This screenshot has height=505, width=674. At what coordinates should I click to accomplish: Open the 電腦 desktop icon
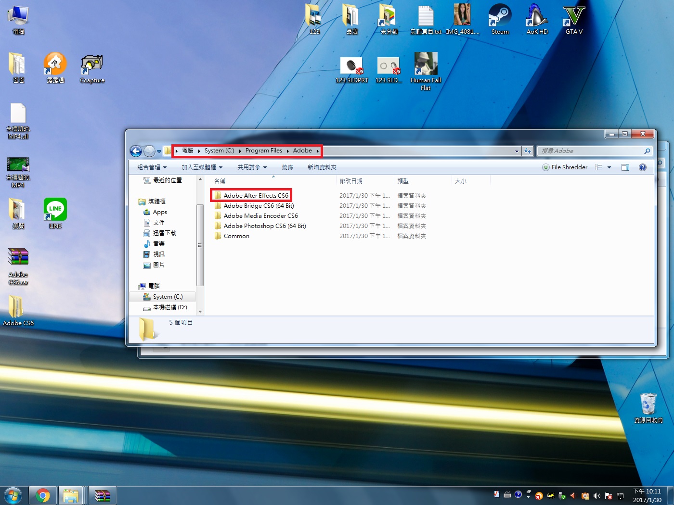click(18, 19)
